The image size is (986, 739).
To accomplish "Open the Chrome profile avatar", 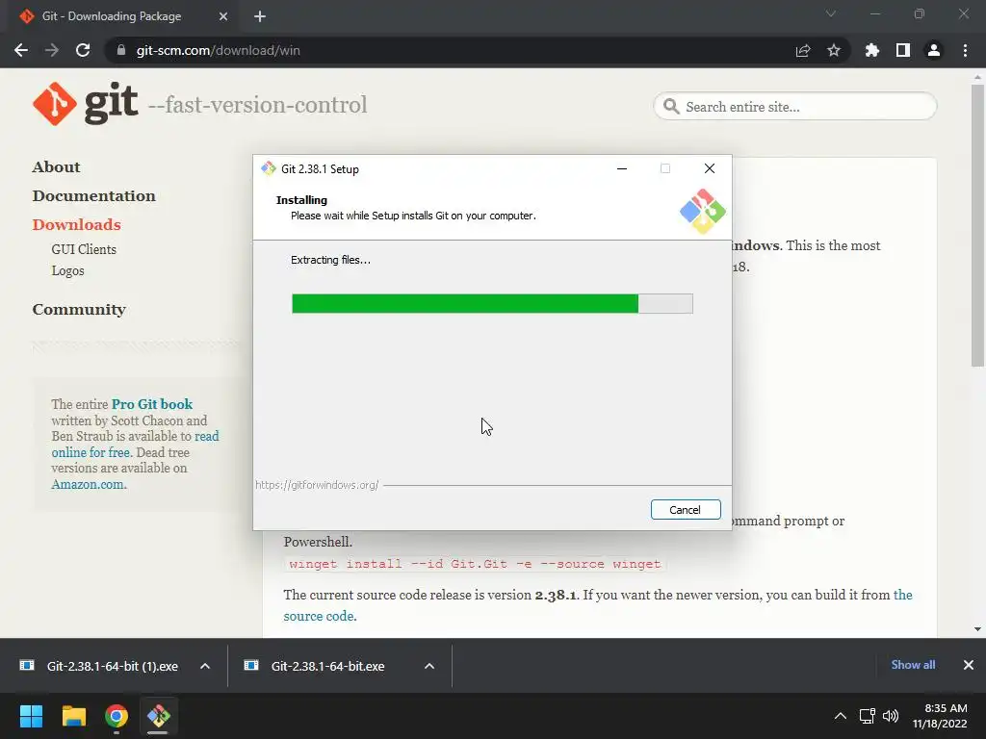I will click(x=934, y=50).
